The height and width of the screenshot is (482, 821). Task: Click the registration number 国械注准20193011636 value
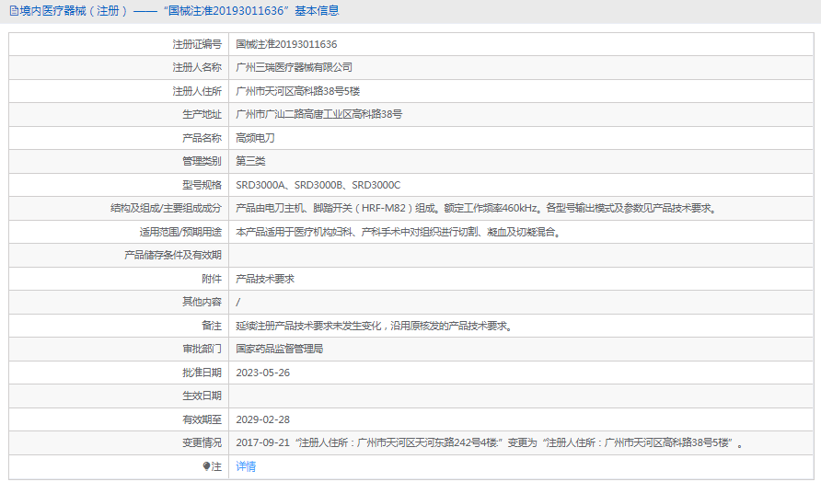click(x=286, y=44)
